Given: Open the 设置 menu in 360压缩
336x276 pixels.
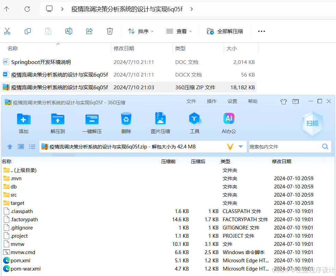Looking at the screenshot, I should 232,101.
